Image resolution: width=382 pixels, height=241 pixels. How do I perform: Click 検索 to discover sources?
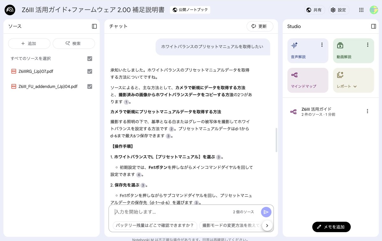click(74, 43)
